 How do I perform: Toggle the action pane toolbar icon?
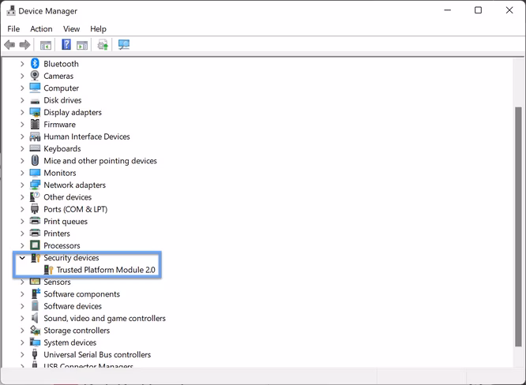[x=82, y=44]
